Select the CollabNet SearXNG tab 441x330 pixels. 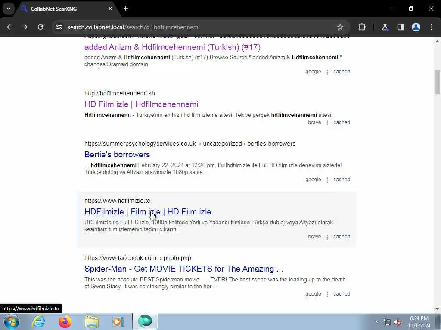pos(66,9)
